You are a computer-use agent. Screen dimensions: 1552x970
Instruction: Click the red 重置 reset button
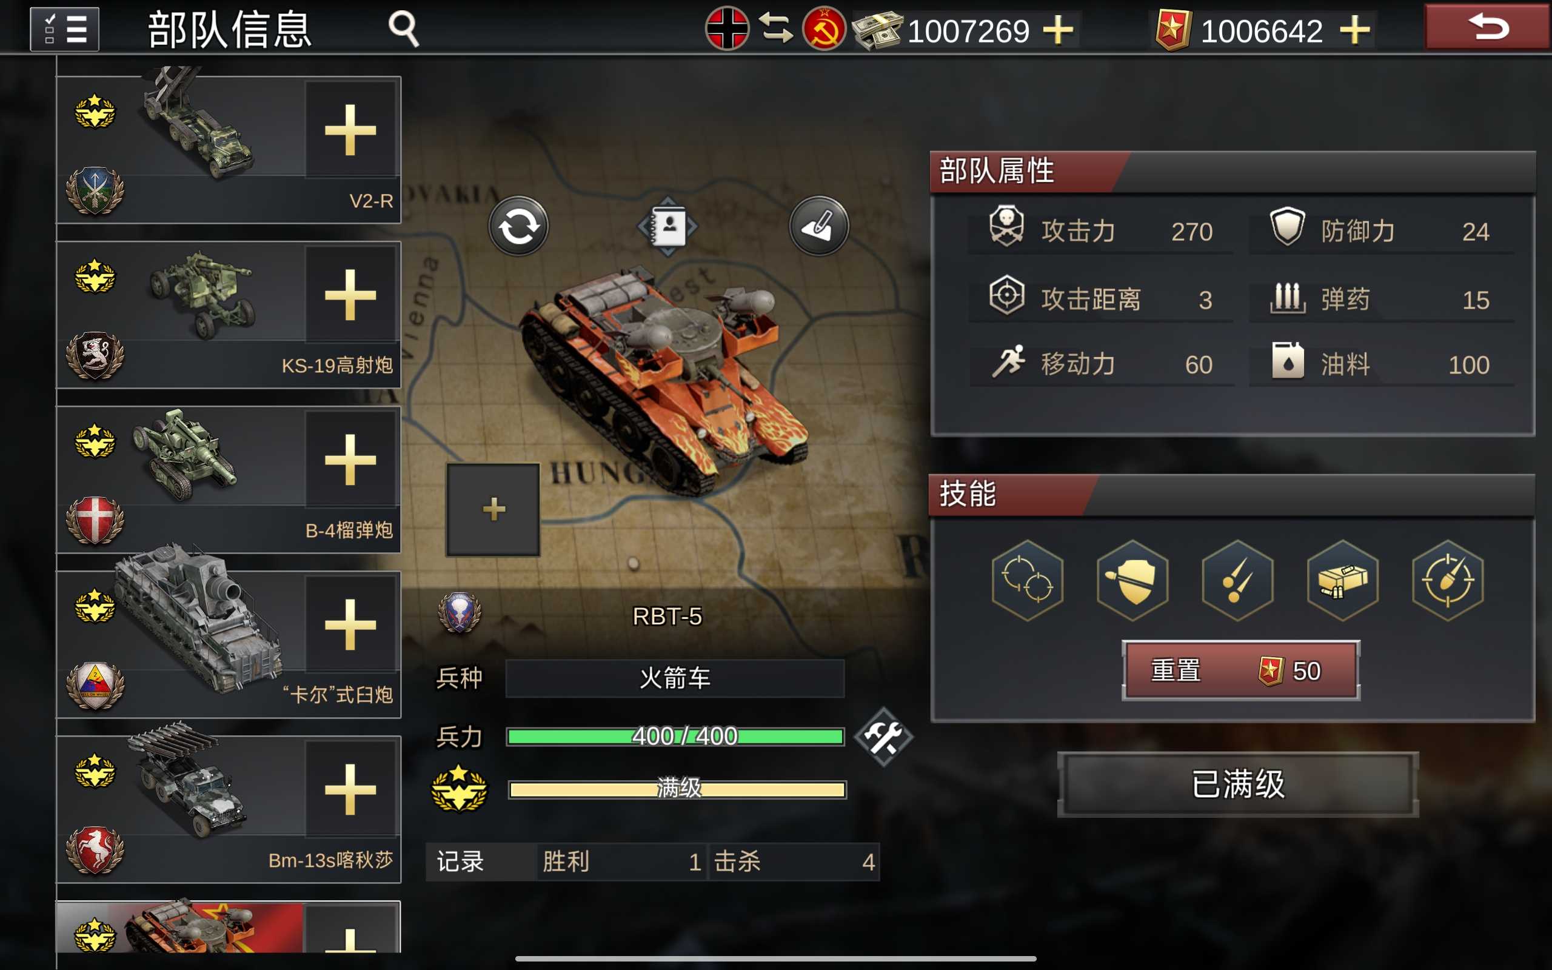pos(1241,671)
